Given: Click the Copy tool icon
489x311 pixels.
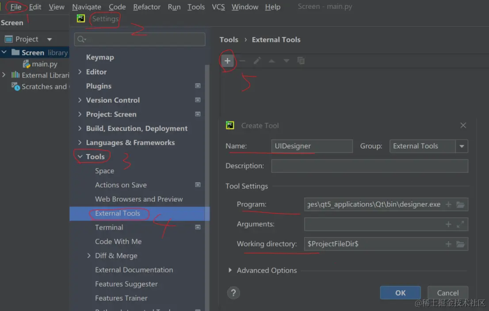Looking at the screenshot, I should pos(301,61).
